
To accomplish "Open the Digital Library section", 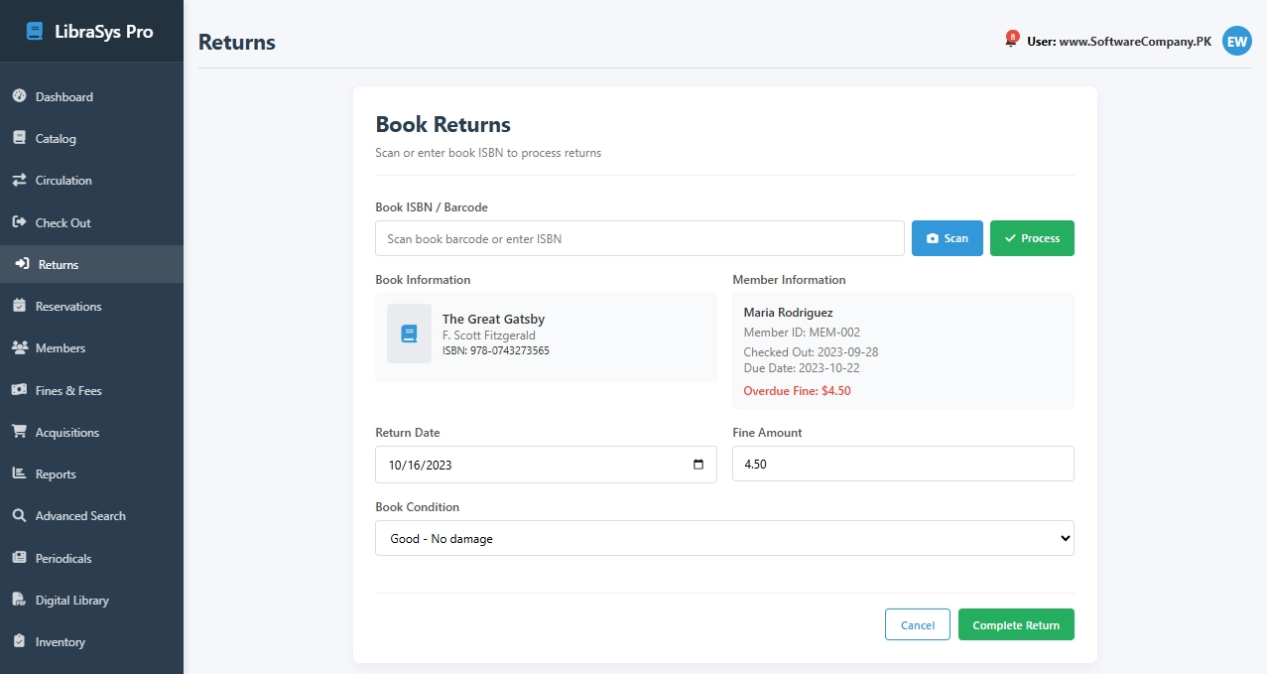I will coord(73,600).
